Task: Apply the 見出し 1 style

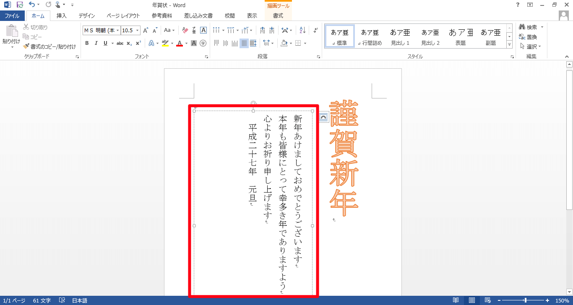Action: tap(400, 36)
